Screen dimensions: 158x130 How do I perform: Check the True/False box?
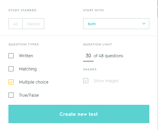(11, 95)
